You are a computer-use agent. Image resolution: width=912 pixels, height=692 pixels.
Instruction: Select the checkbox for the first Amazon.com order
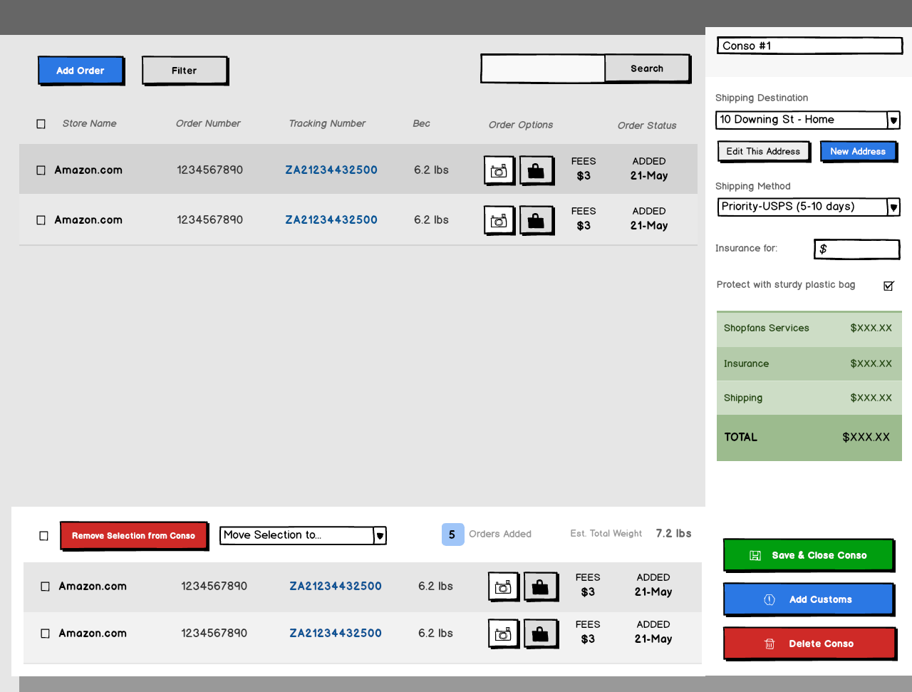(x=41, y=170)
